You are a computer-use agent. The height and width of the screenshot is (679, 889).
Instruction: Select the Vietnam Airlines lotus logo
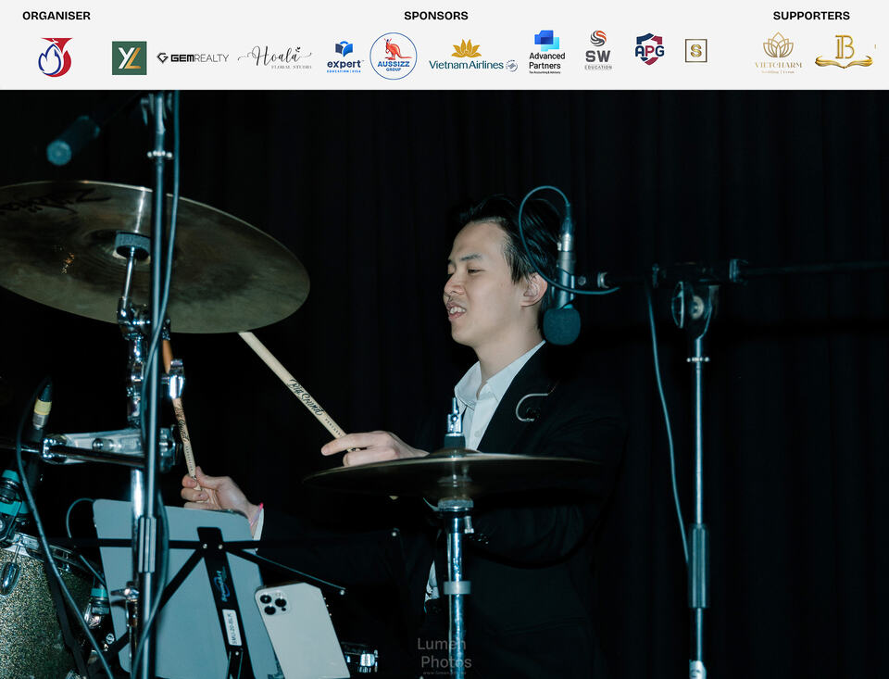click(473, 56)
